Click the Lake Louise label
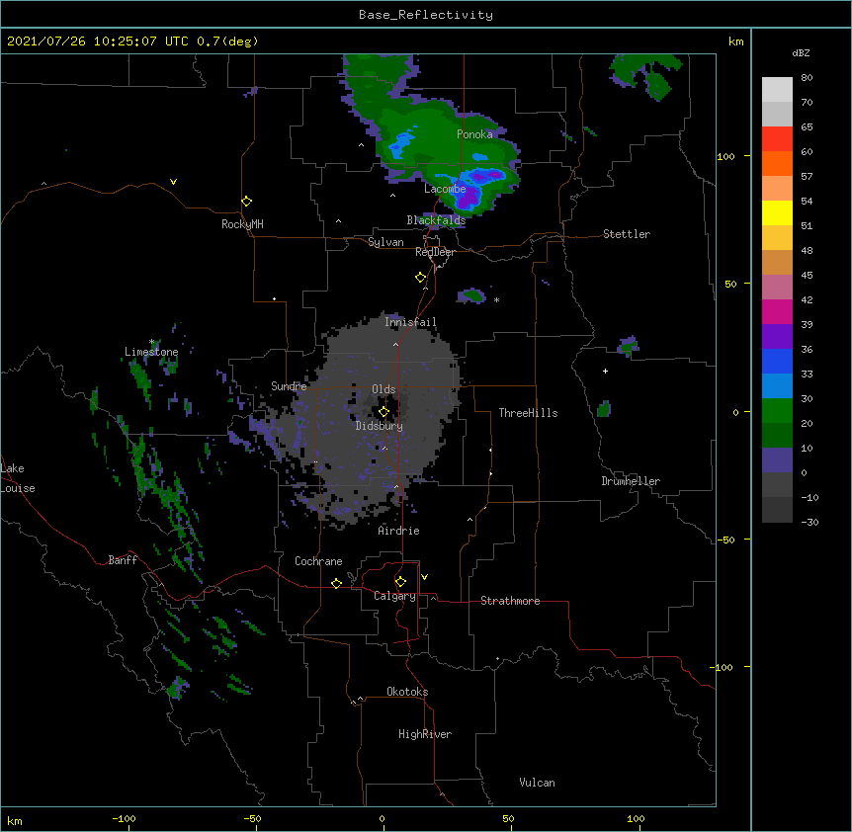Screen dimensions: 852x832 [x=18, y=478]
